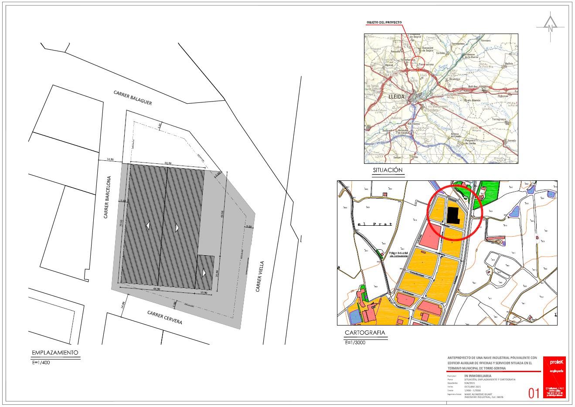Click the left white arrow on the hatched roof

click(148, 225)
